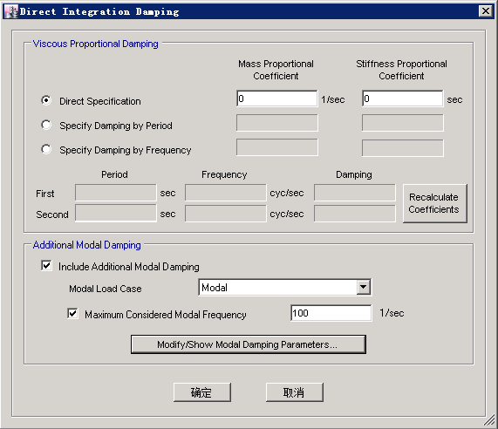Confirm with the 确定 button
Image resolution: width=498 pixels, height=429 pixels.
click(202, 392)
